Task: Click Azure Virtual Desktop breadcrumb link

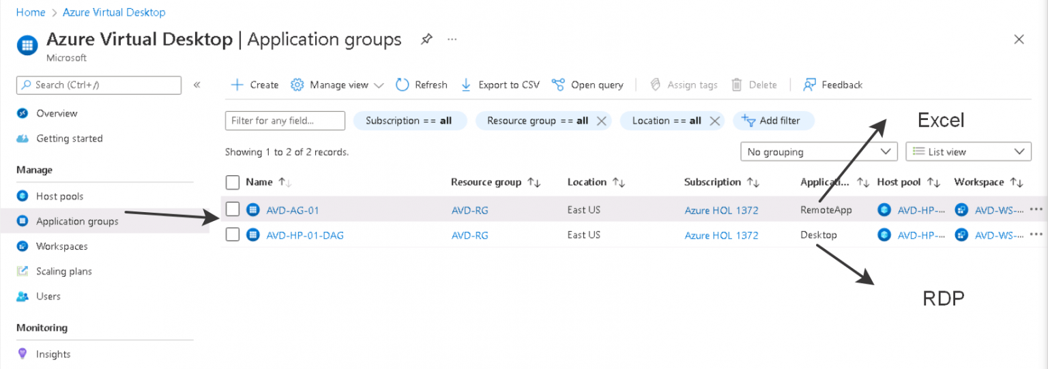Action: point(114,12)
